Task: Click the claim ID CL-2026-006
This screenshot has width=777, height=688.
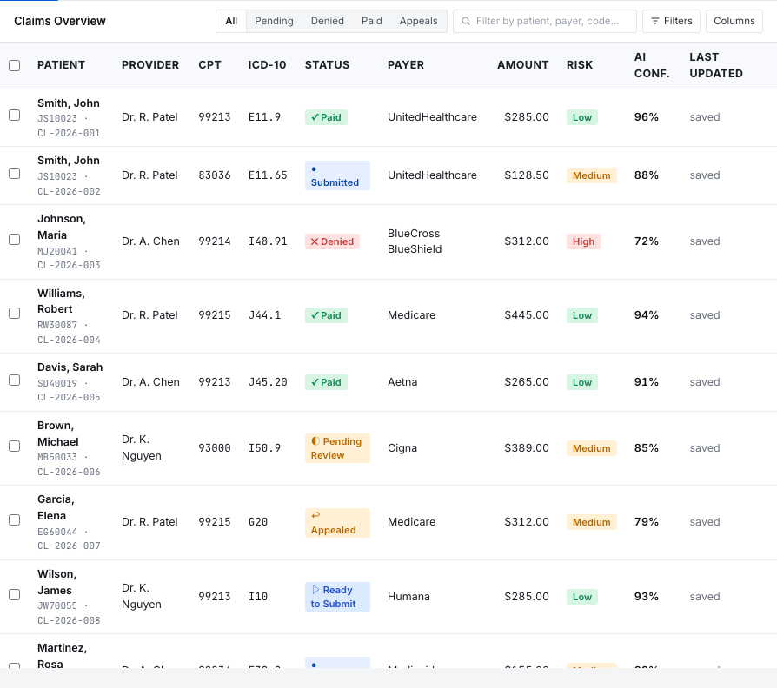Action: (69, 472)
